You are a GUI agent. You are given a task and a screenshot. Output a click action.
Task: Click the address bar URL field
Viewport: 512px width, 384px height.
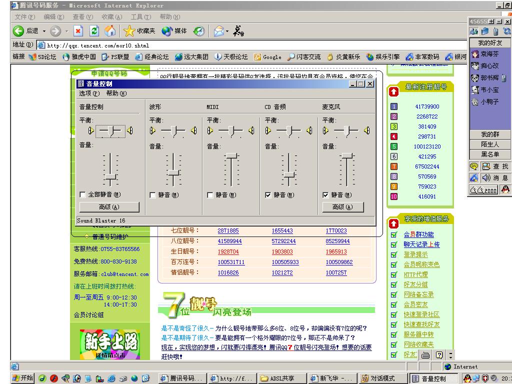(x=250, y=45)
